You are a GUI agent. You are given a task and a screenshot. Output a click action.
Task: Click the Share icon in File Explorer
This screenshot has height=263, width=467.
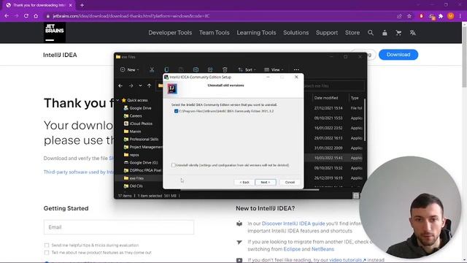[210, 69]
